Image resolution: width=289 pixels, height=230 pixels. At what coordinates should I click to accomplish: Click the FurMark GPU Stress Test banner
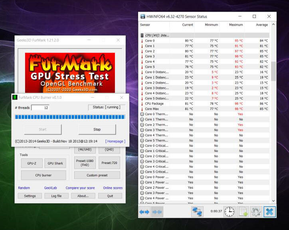[x=70, y=73]
